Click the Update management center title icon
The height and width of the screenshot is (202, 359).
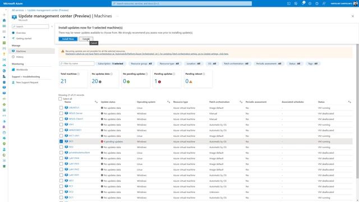click(x=14, y=17)
